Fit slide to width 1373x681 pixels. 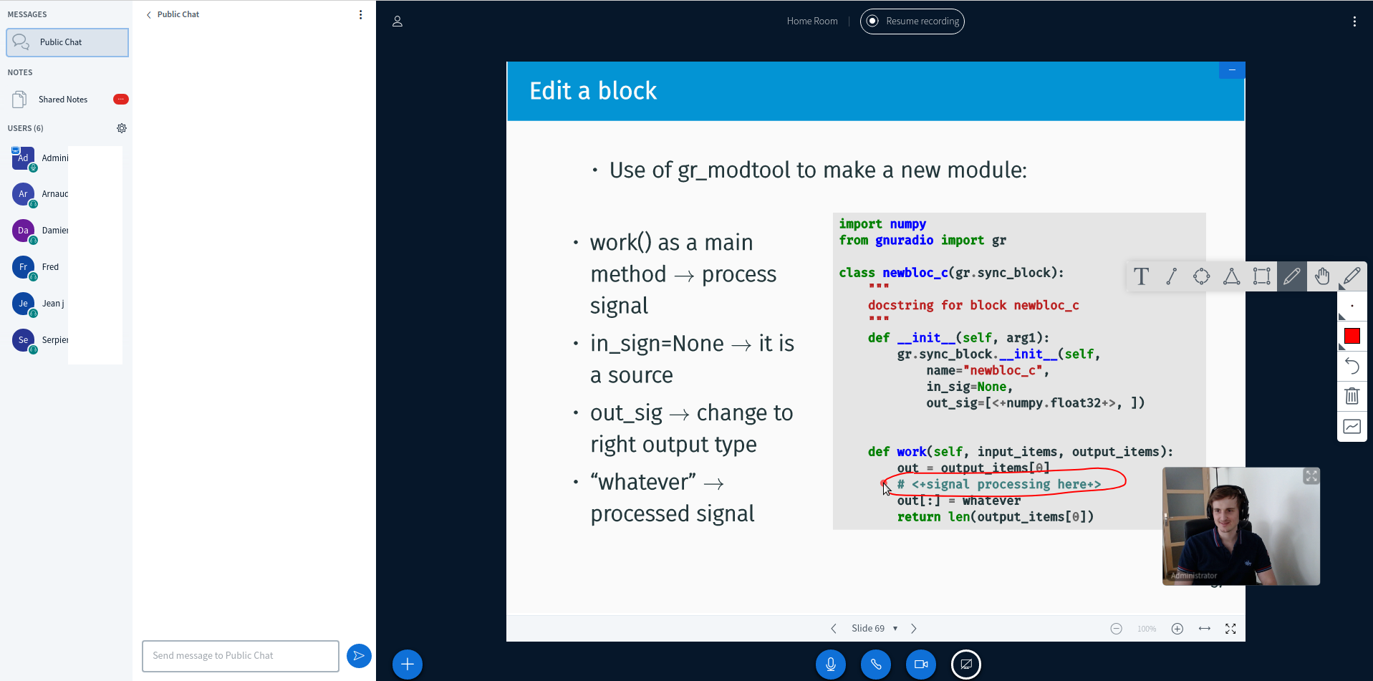tap(1205, 629)
